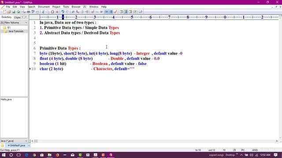Click the sidebar tabs right scroll arrow
The height and width of the screenshot is (158, 282).
pos(26,17)
